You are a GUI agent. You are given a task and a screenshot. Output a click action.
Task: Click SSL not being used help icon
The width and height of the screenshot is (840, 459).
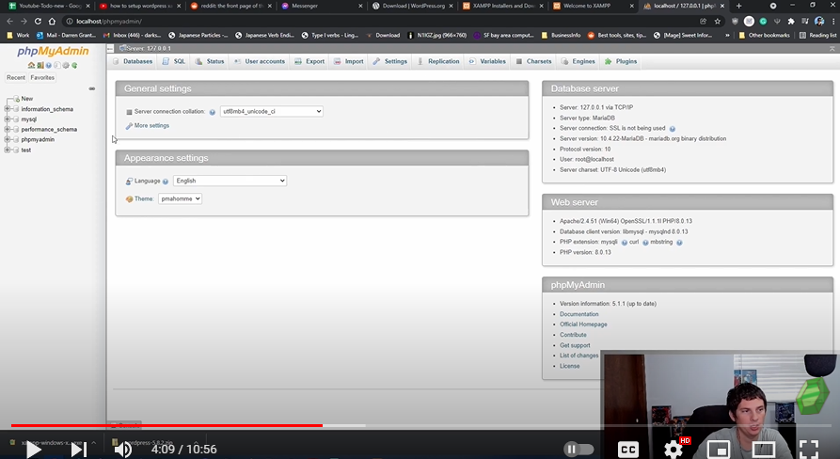click(x=673, y=129)
